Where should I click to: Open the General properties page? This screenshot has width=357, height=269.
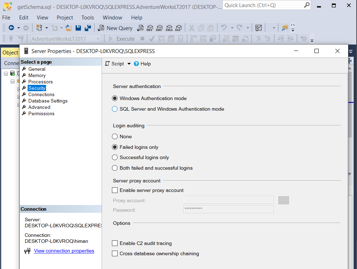pos(37,69)
